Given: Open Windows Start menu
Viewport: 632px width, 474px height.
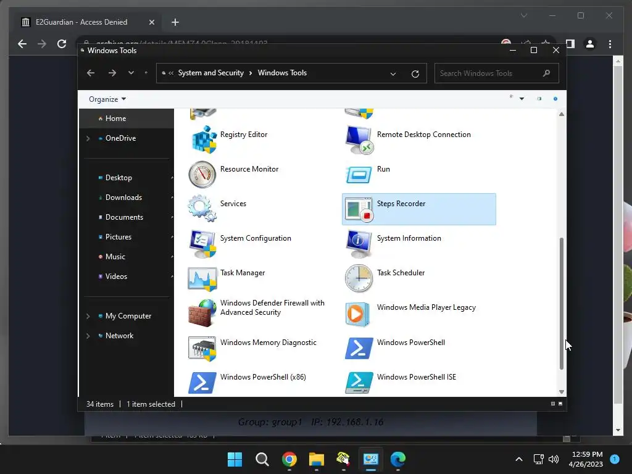Looking at the screenshot, I should pos(235,459).
